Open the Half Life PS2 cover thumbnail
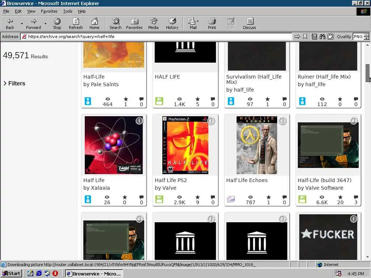This screenshot has height=278, width=371. pyautogui.click(x=185, y=145)
